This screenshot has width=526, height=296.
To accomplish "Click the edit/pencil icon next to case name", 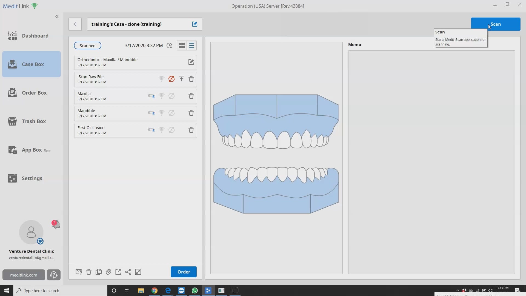I will [x=195, y=24].
